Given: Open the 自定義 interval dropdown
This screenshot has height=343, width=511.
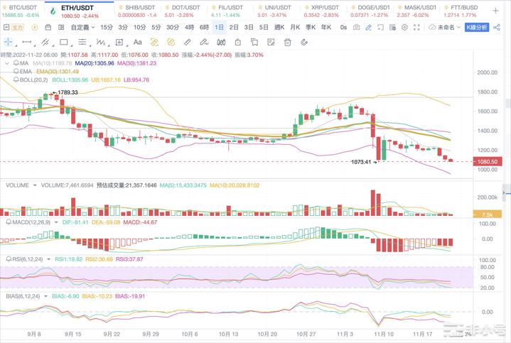Looking at the screenshot, I should (x=81, y=27).
